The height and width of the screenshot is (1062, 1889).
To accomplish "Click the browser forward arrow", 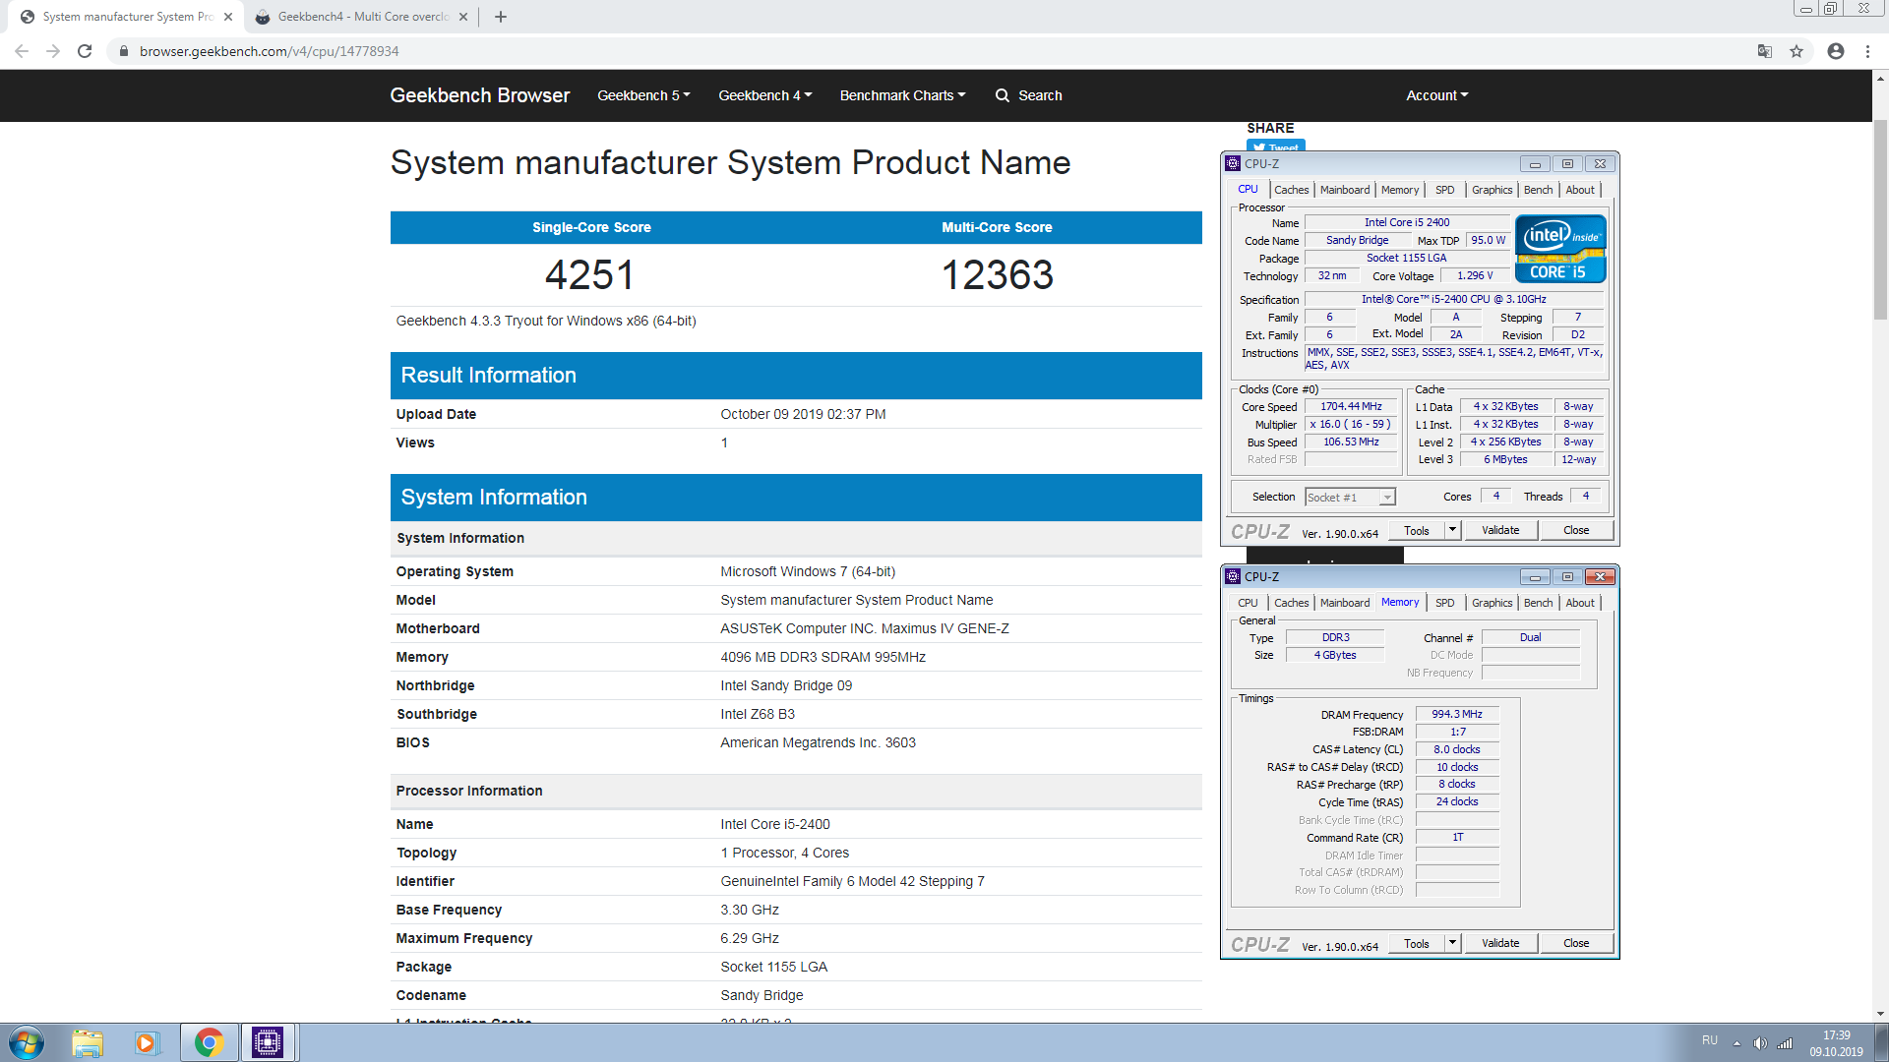I will coord(53,51).
